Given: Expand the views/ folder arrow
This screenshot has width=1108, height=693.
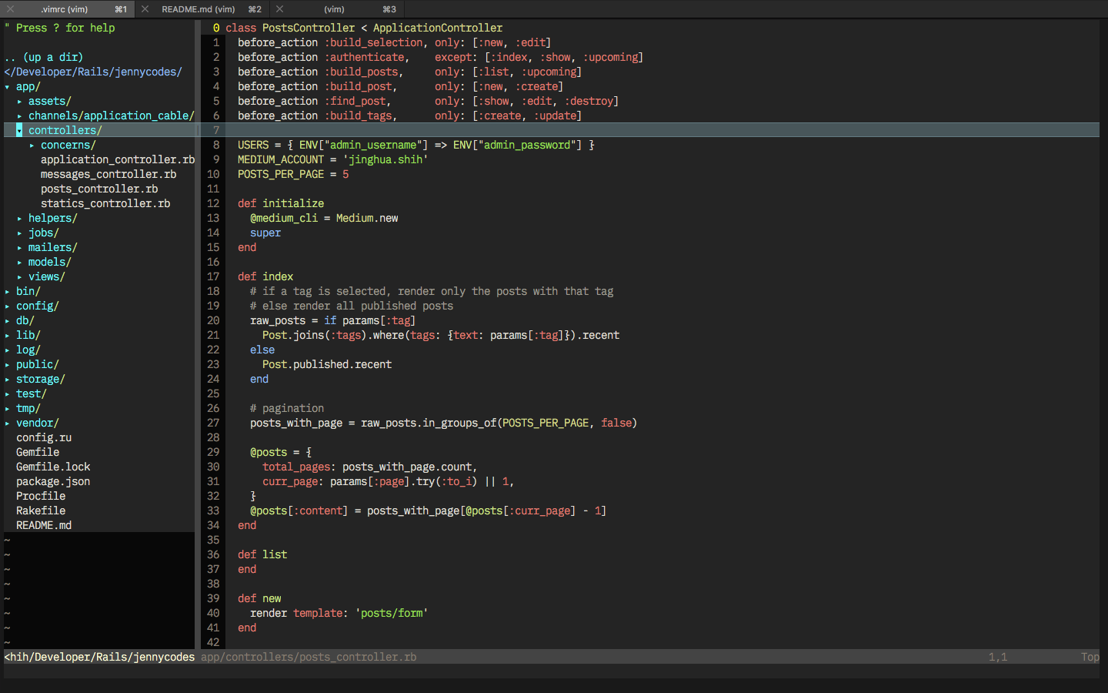Looking at the screenshot, I should (19, 277).
